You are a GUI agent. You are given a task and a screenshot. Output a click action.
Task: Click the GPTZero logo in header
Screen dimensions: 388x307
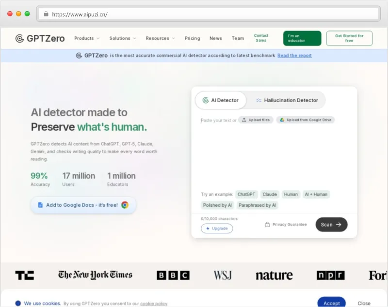(40, 39)
